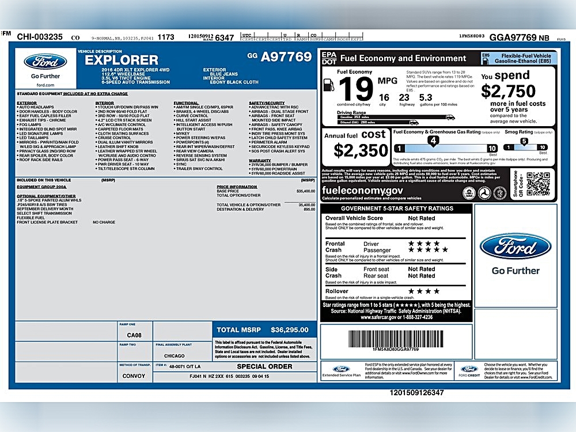Click the Smartphone QR code
The width and height of the screenshot is (576, 432).
click(538, 184)
